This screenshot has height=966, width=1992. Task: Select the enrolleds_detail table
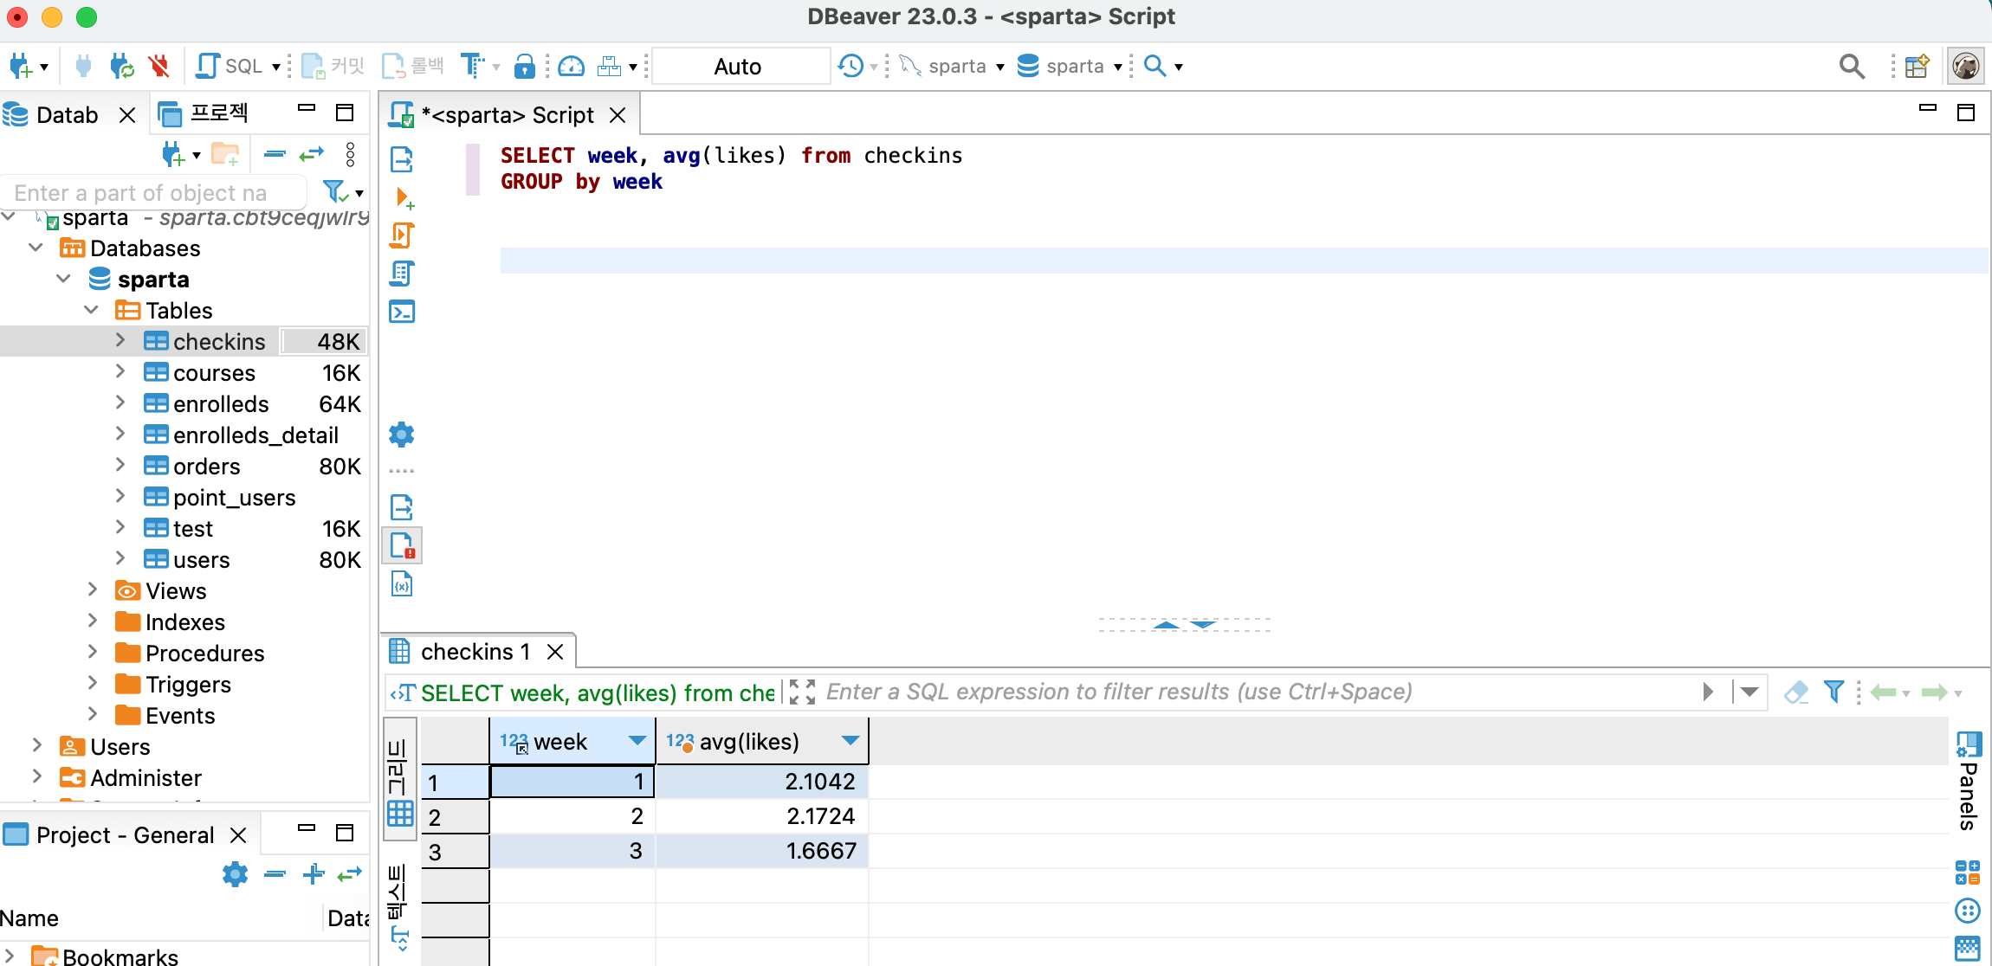coord(255,435)
